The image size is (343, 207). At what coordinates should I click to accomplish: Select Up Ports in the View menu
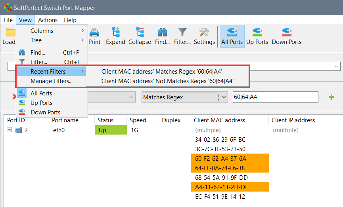(x=52, y=103)
